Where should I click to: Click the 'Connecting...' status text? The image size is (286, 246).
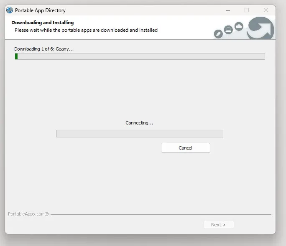[x=139, y=123]
